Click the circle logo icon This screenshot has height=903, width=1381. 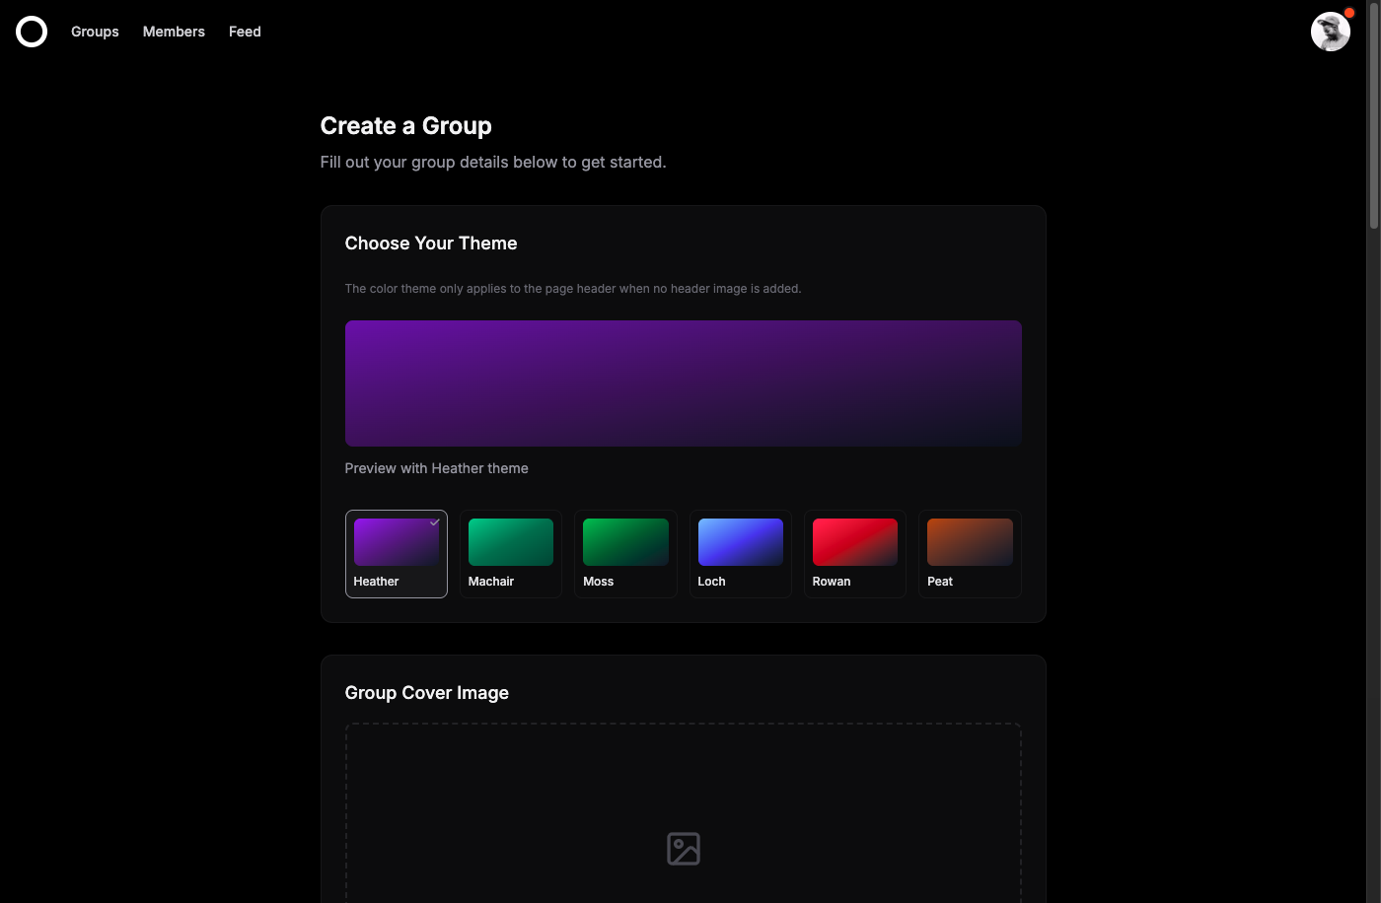point(32,32)
